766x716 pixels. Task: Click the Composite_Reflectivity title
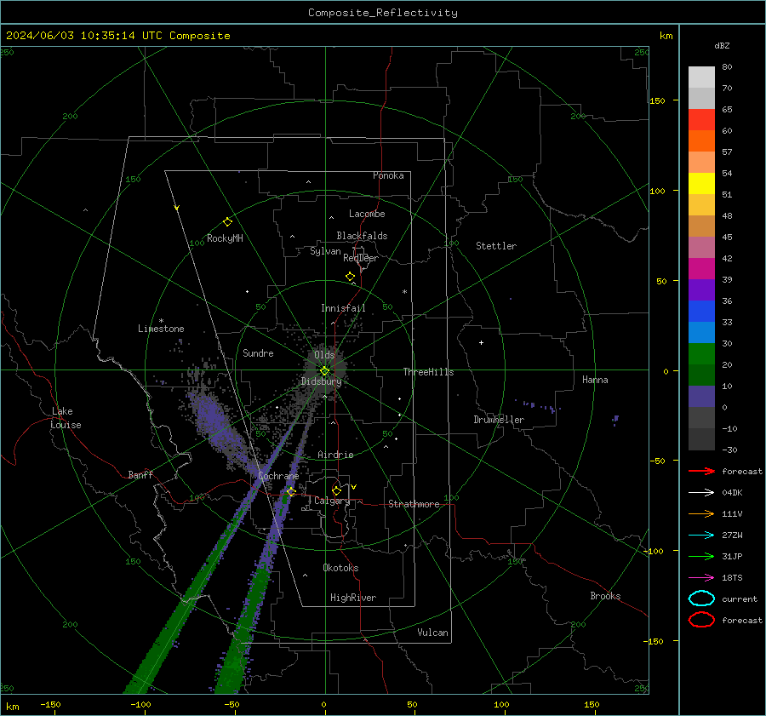pos(382,13)
